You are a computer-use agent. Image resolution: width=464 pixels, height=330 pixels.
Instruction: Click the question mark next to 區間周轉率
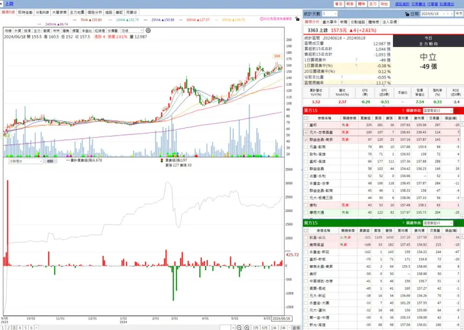click(342, 83)
